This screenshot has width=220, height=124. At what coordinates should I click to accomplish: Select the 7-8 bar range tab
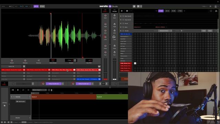click(180, 11)
